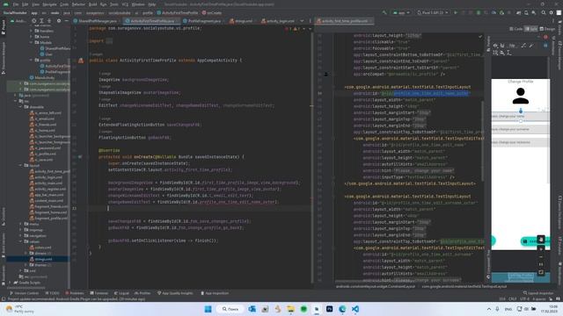563x316 pixels.
Task: Click Select Opened File target icon
Action: click(x=33, y=21)
